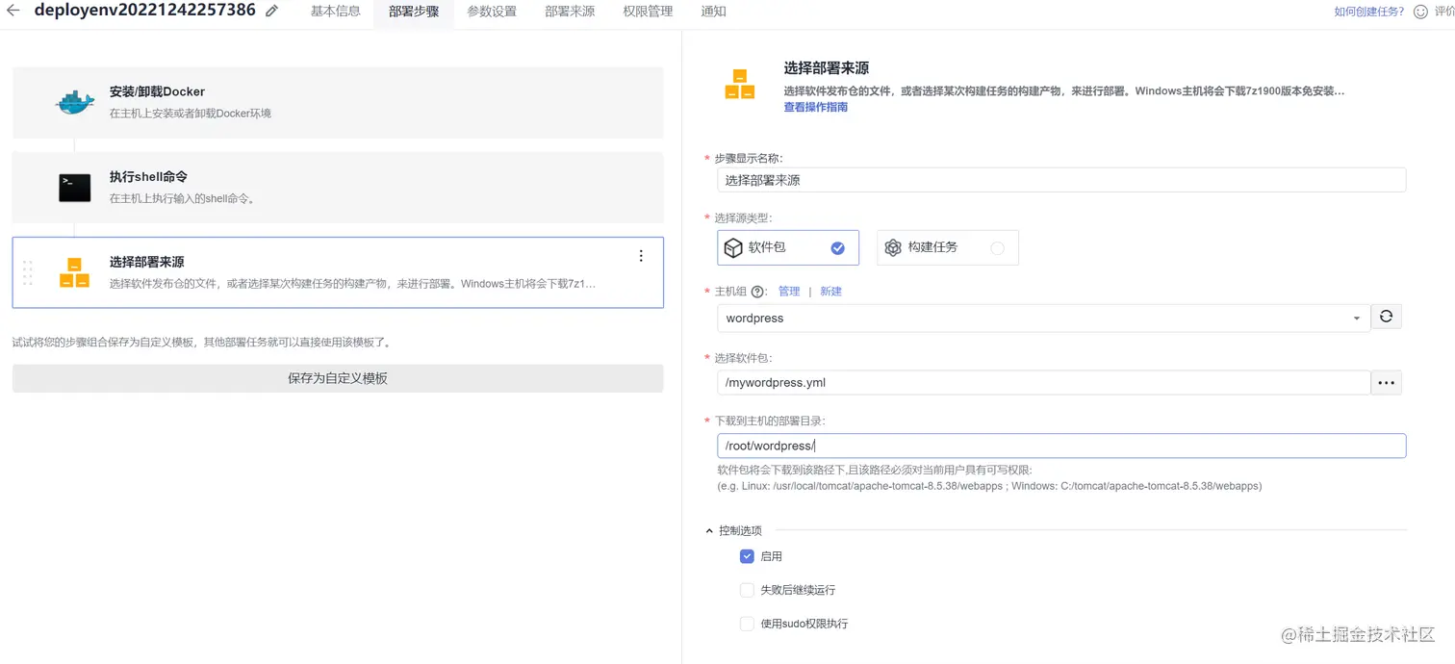Open the three-dot menu on 选择部署来源 step
This screenshot has width=1455, height=664.
[641, 256]
